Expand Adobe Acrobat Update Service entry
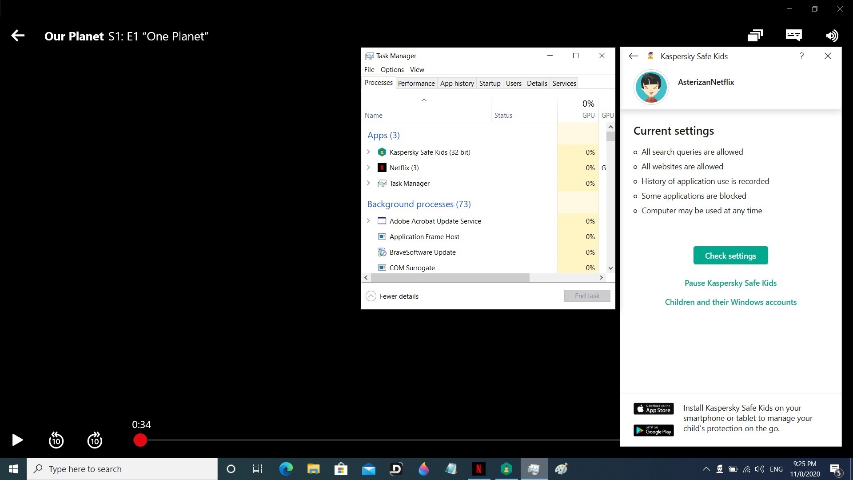 [368, 221]
